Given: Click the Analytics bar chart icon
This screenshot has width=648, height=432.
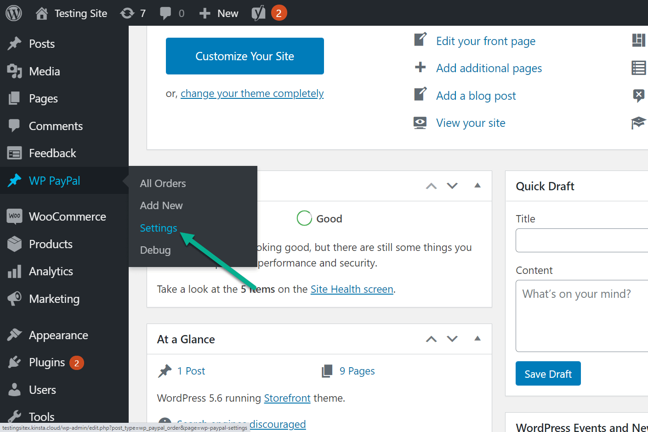Looking at the screenshot, I should (14, 272).
